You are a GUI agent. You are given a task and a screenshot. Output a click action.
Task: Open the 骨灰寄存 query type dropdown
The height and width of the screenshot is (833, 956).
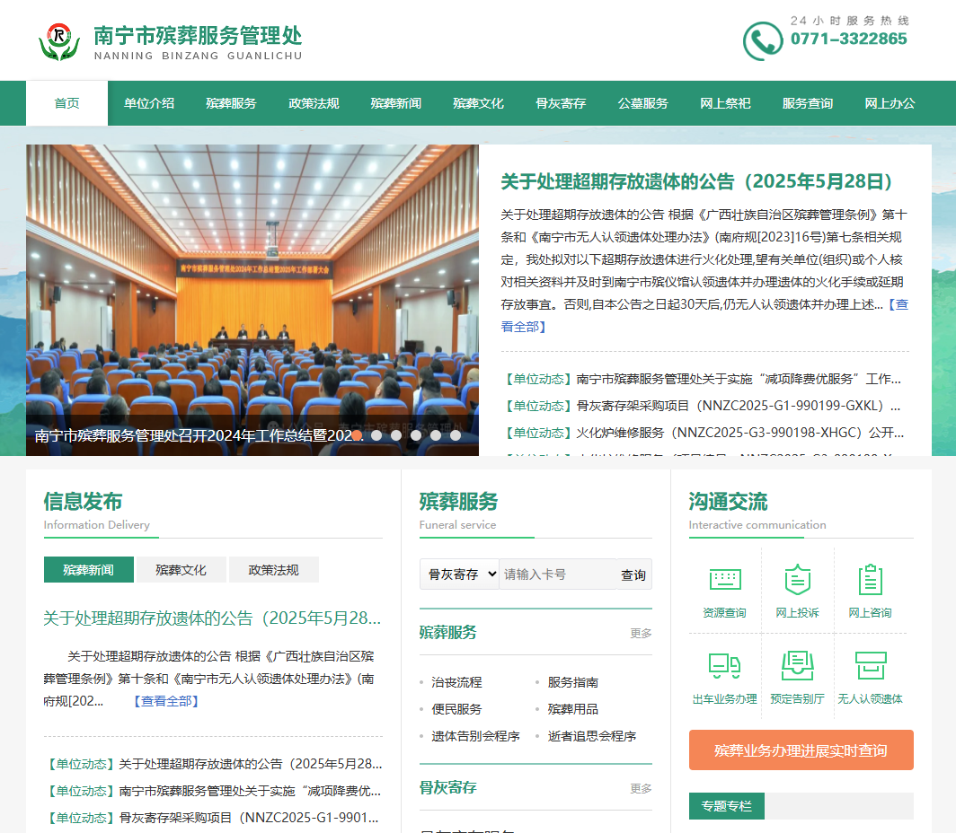click(460, 574)
